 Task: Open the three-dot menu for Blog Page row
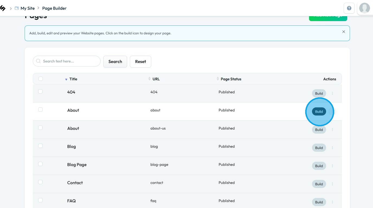(332, 166)
